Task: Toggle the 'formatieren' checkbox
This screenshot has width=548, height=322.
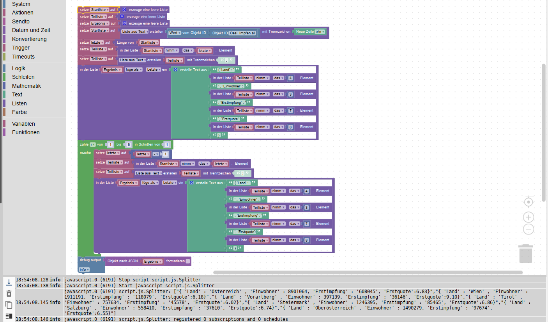Action: coord(188,261)
